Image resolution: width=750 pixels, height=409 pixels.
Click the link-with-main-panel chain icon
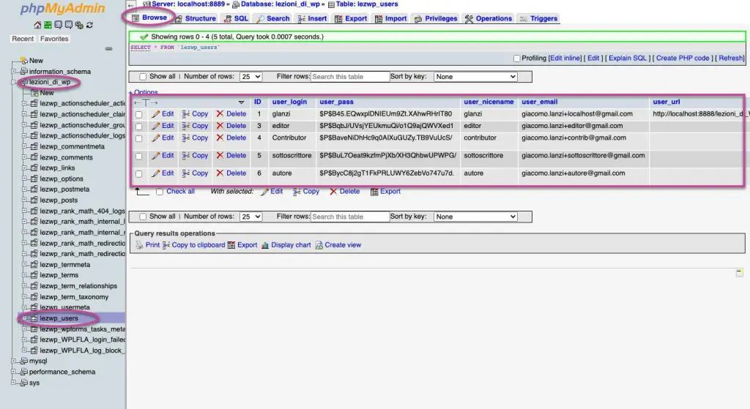pos(109,49)
